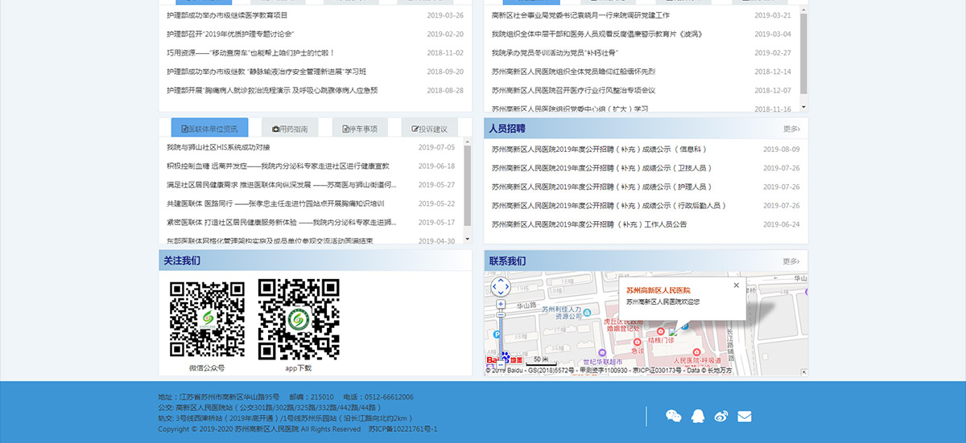The image size is (966, 443).
Task: Click the 急诊 marker on the map
Action: tap(638, 343)
